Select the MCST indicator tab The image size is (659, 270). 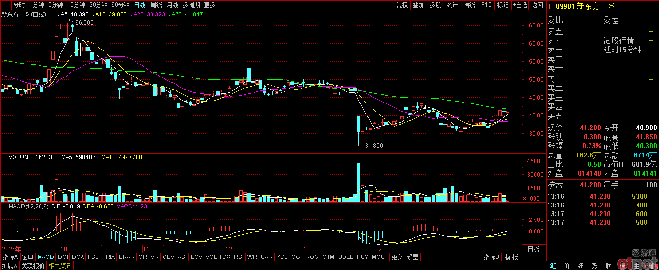(x=380, y=257)
